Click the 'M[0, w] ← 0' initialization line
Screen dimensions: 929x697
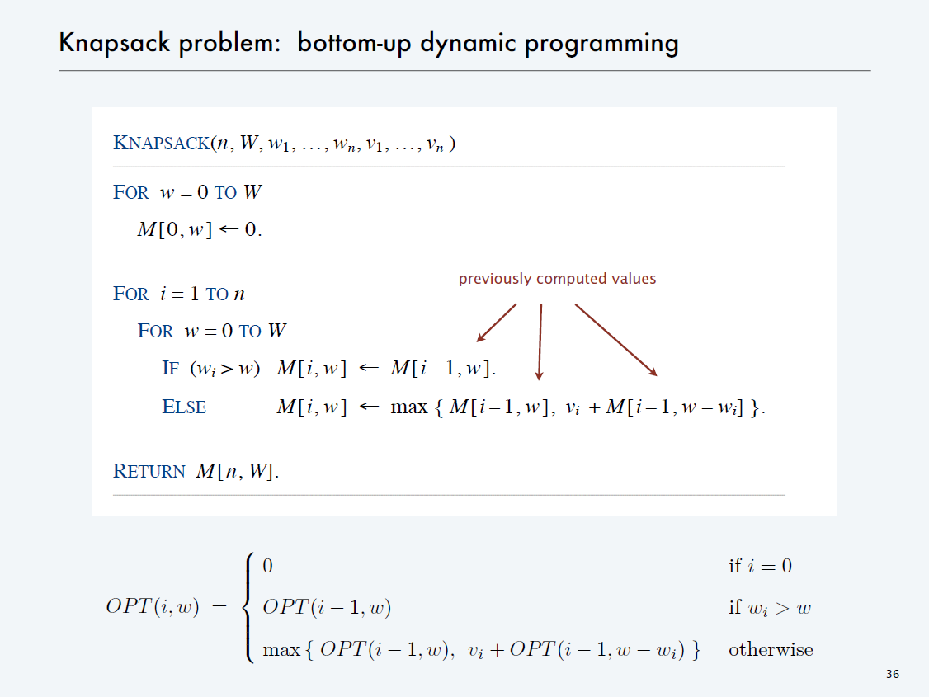point(199,229)
